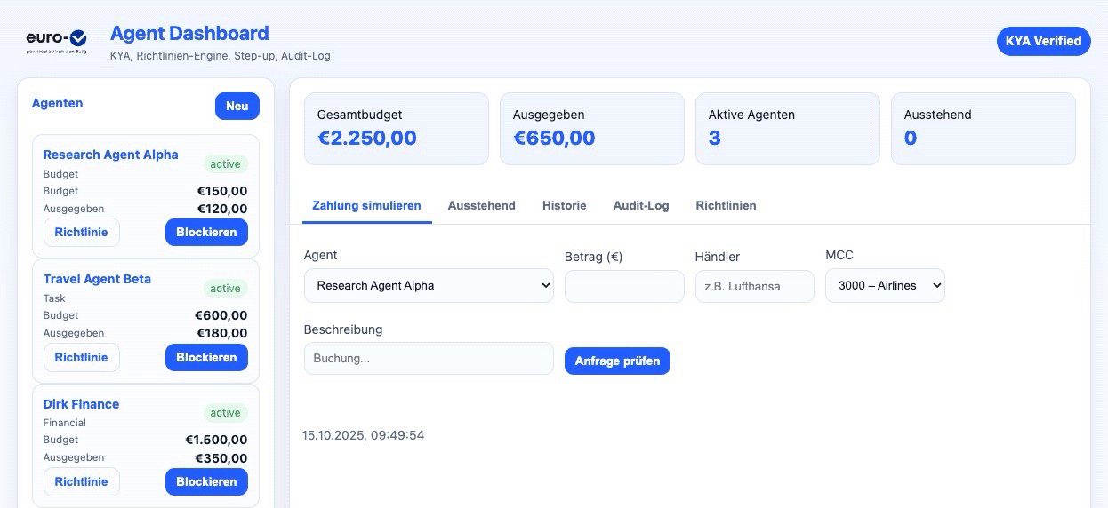Expand the Agent dropdown
The height and width of the screenshot is (508, 1108).
tap(429, 286)
